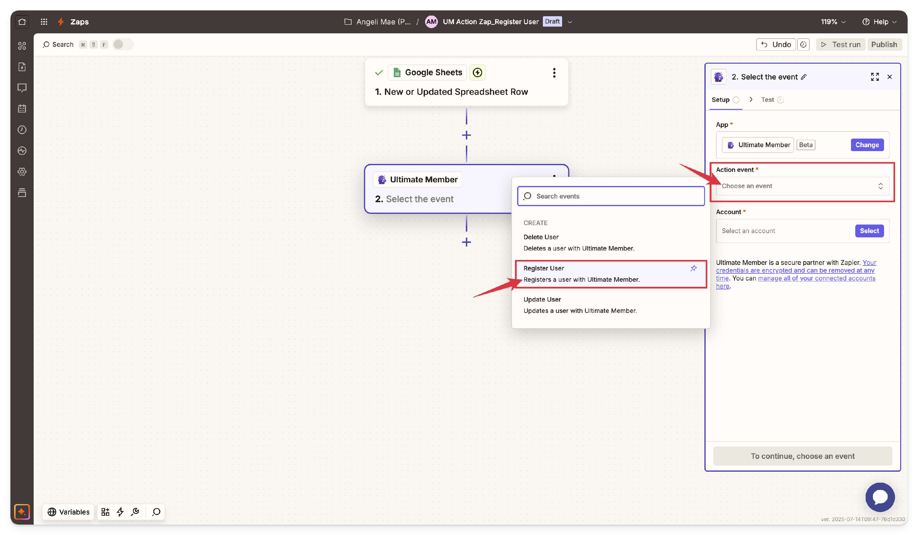918x535 pixels.
Task: Select the Update User event
Action: click(x=610, y=305)
